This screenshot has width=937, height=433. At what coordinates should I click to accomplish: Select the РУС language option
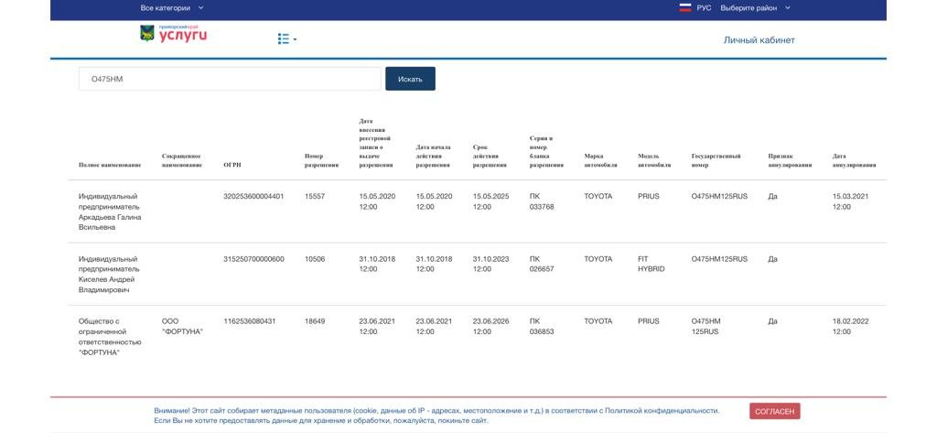click(704, 8)
